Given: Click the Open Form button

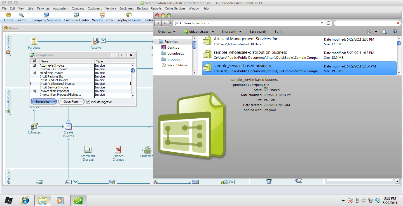Looking at the screenshot, I should pos(71,102).
